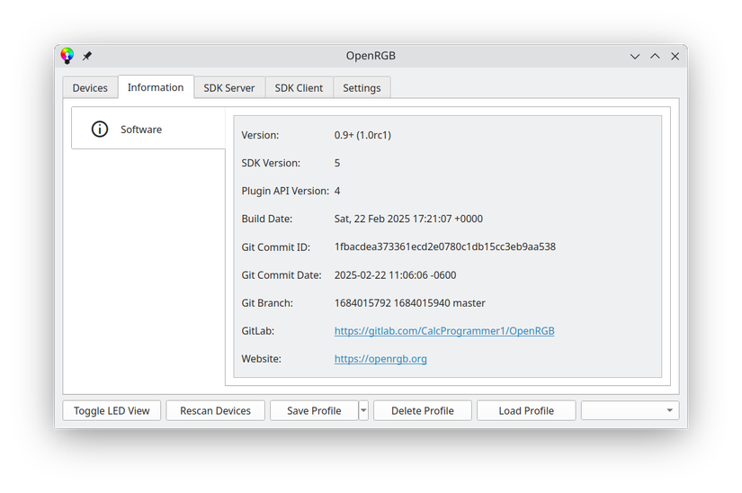Click the SDK Version value 5
The width and height of the screenshot is (742, 493).
click(337, 163)
